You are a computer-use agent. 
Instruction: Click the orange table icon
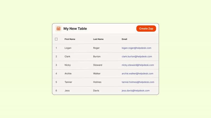[58, 29]
